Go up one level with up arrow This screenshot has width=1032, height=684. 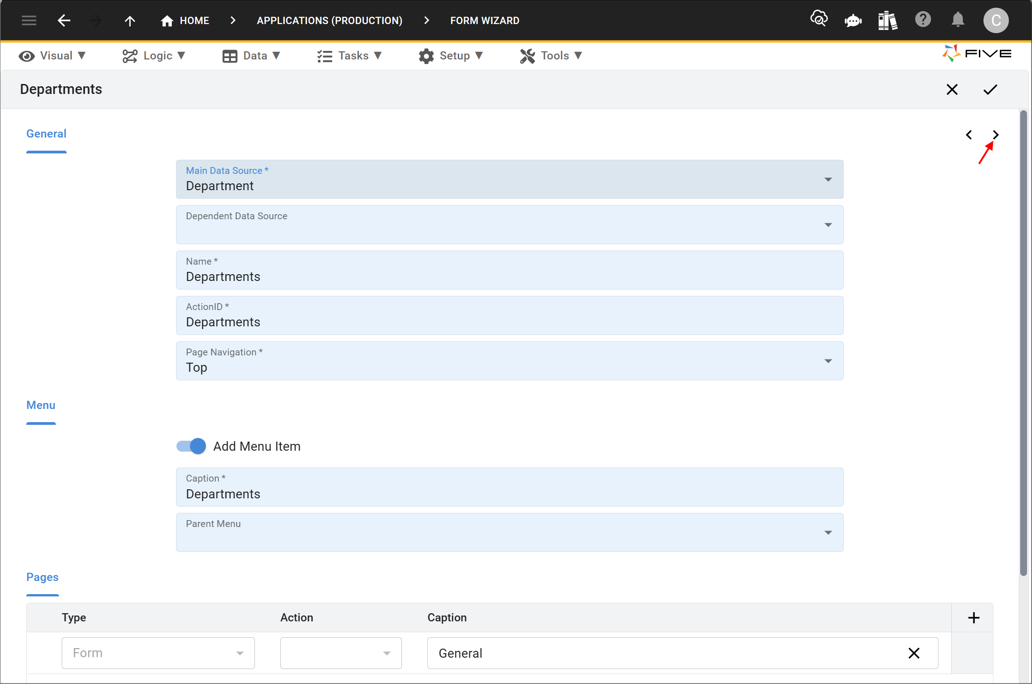coord(130,20)
